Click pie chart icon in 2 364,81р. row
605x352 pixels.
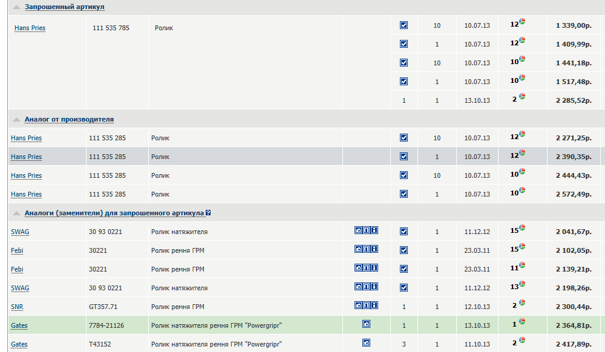522,322
